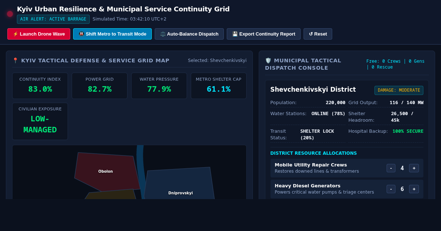Run Auto-Balance Dispatch
This screenshot has width=441, height=231.
click(189, 34)
